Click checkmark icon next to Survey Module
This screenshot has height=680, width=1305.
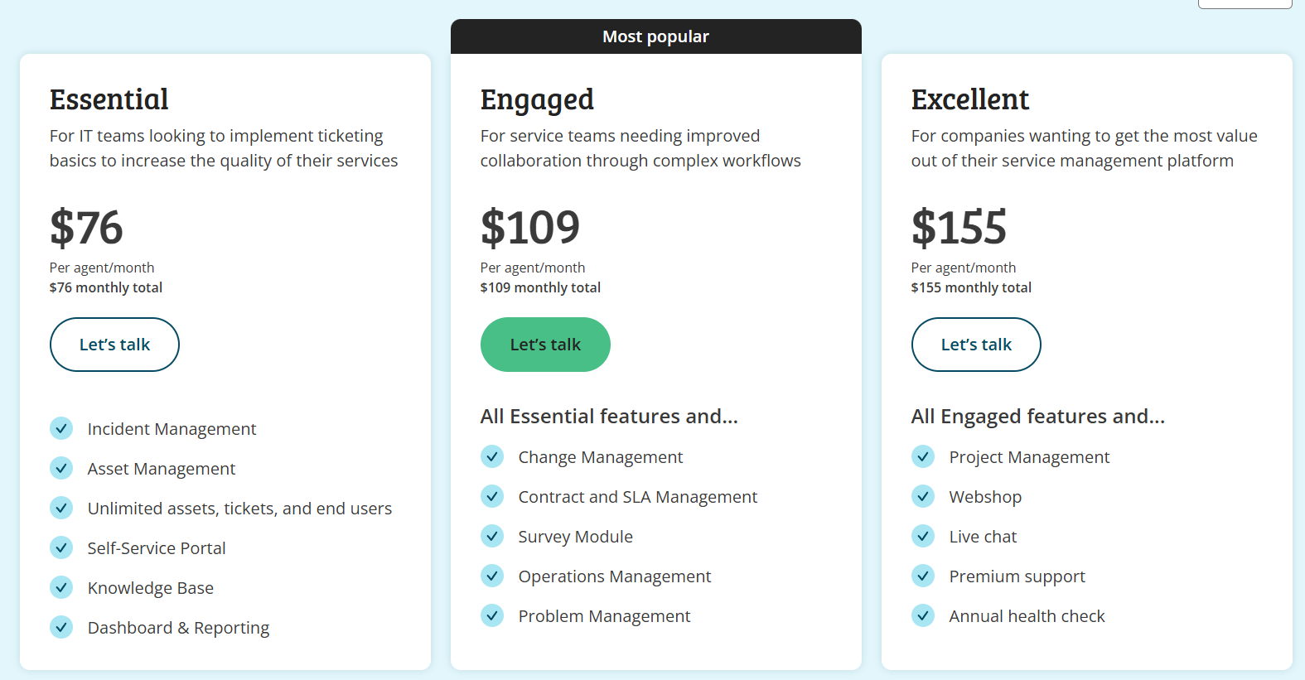point(492,536)
